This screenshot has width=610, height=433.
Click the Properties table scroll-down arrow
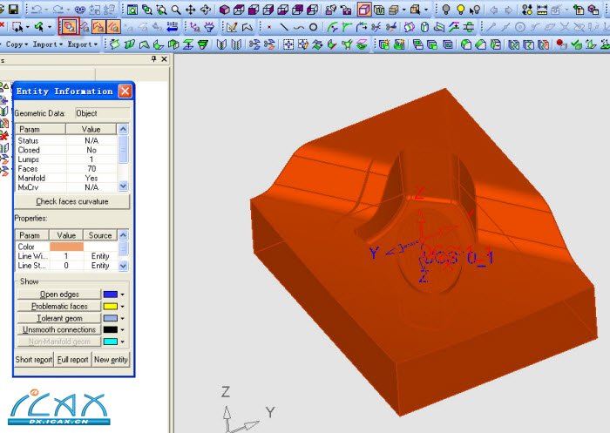[x=123, y=266]
